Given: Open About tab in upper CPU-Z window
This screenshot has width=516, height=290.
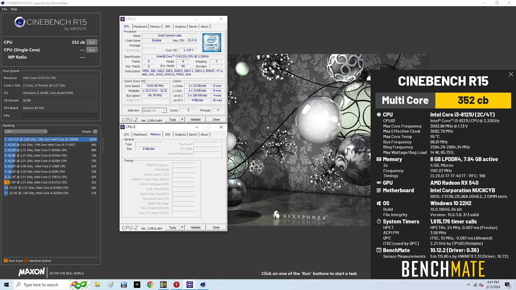Looking at the screenshot, I should pos(205,27).
